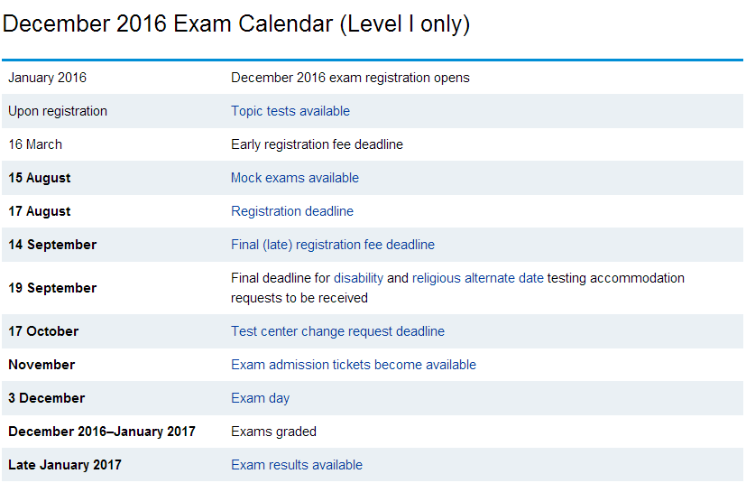Image resolution: width=746 pixels, height=483 pixels.
Task: Select the 3 December date cell
Action: point(46,398)
